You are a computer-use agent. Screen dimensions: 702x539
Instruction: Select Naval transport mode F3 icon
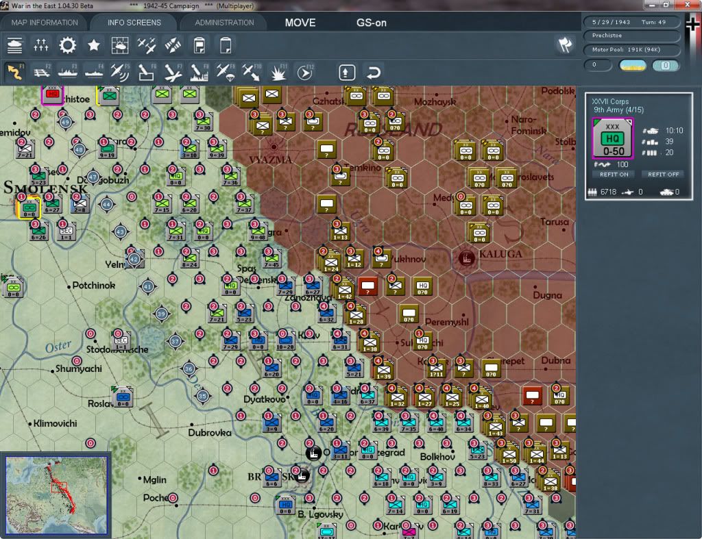(68, 73)
